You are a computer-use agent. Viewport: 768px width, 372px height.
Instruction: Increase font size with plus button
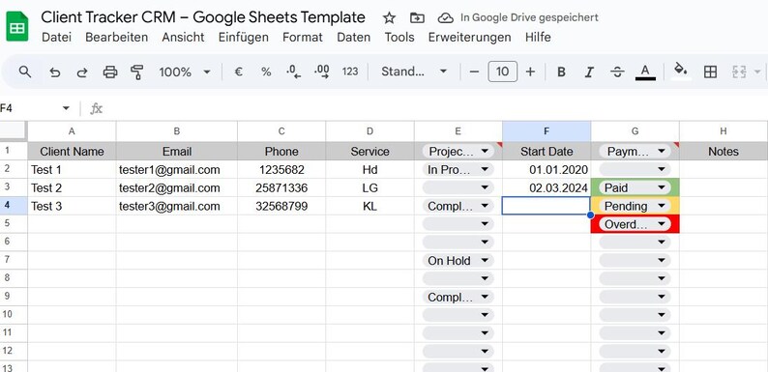(530, 72)
